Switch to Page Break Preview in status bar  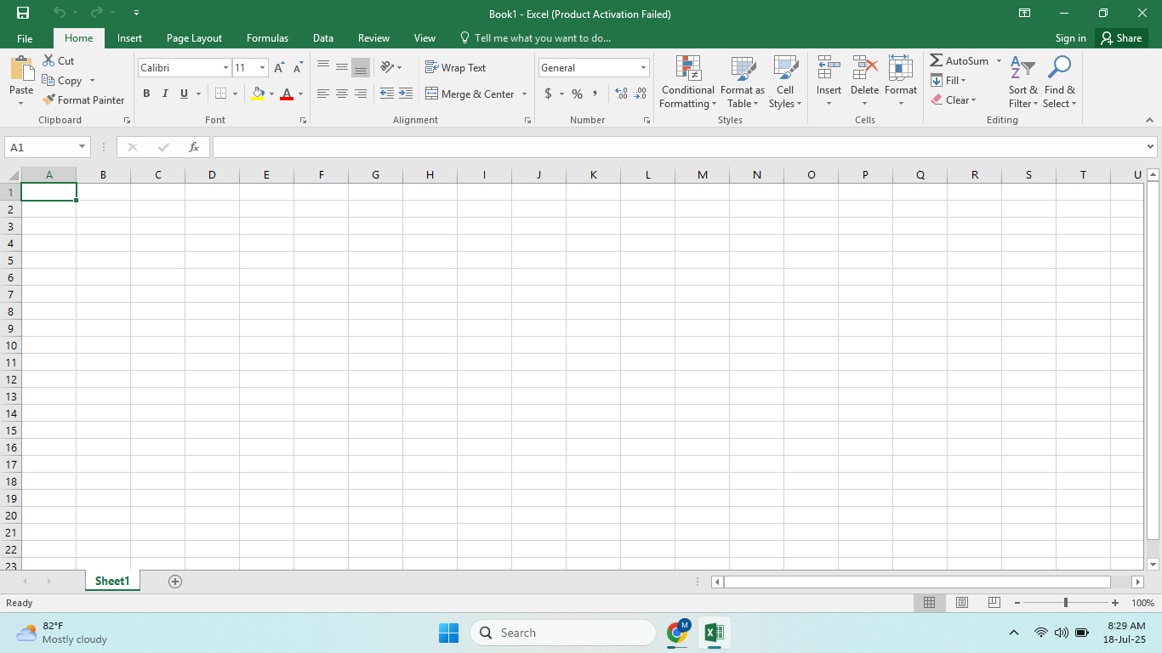click(x=994, y=603)
